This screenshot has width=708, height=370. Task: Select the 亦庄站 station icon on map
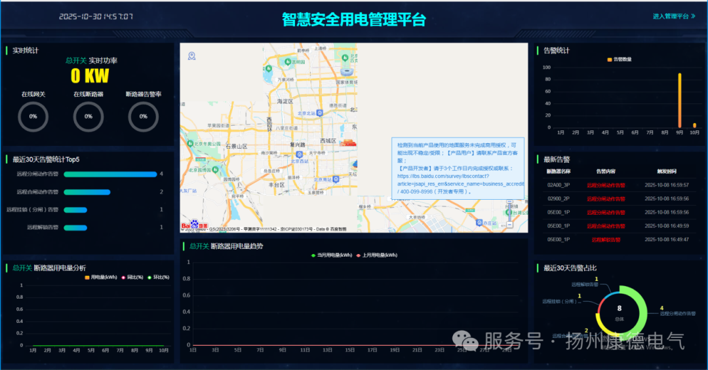(x=479, y=223)
